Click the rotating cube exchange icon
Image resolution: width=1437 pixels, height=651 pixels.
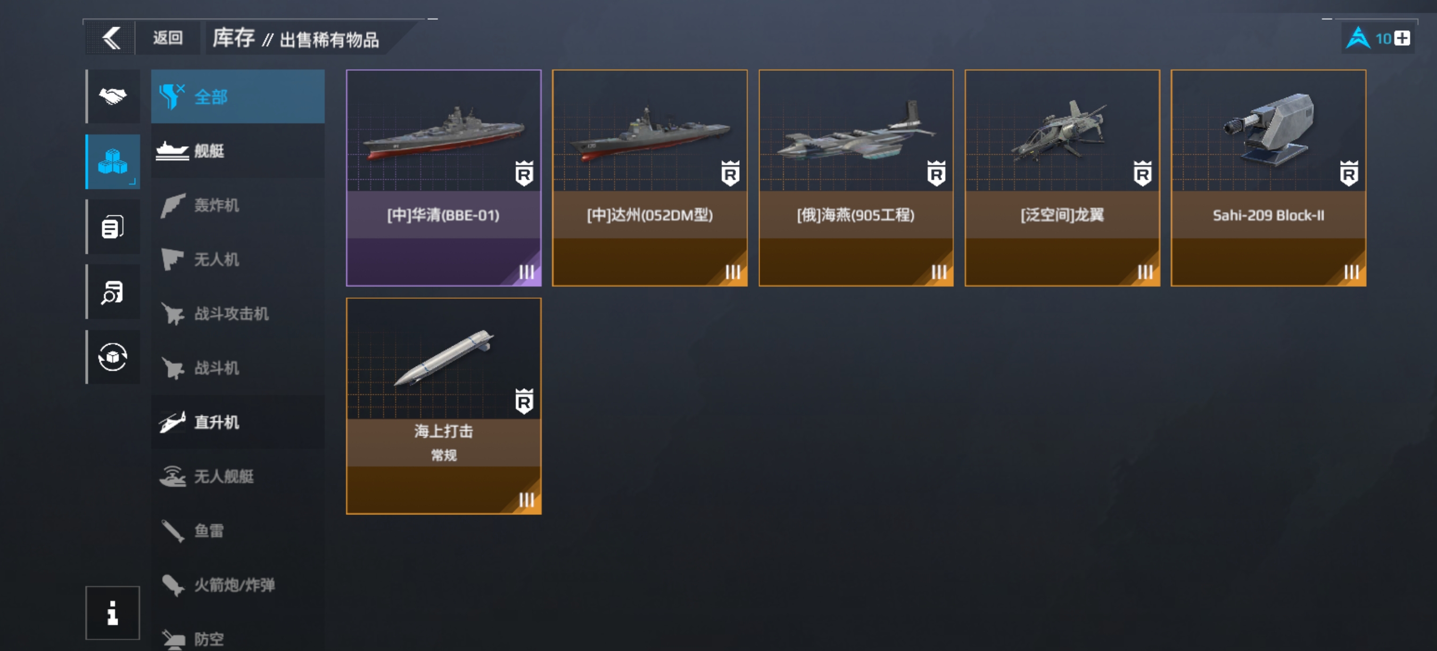click(113, 357)
